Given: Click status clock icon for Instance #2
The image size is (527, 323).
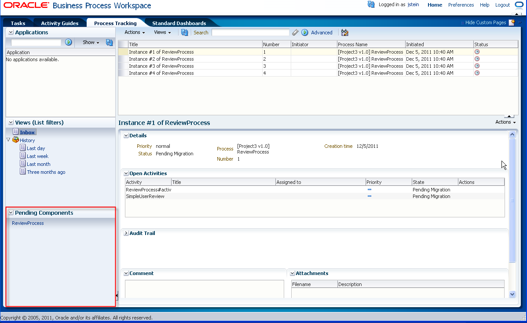Looking at the screenshot, I should point(477,59).
